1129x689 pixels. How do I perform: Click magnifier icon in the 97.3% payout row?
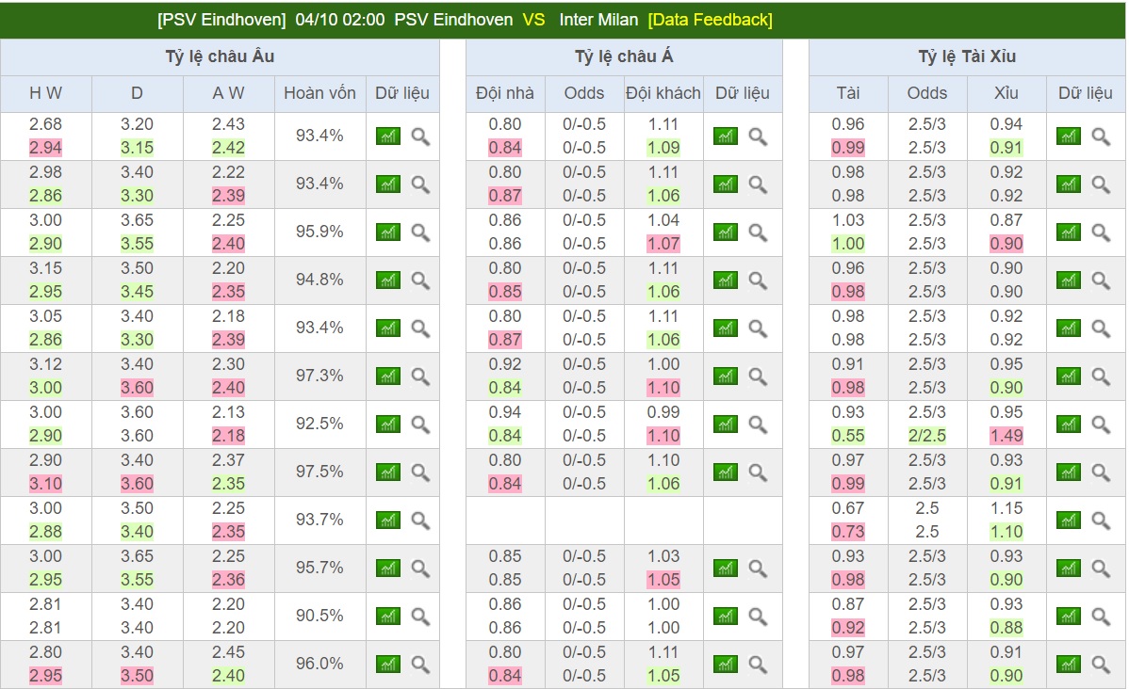420,377
